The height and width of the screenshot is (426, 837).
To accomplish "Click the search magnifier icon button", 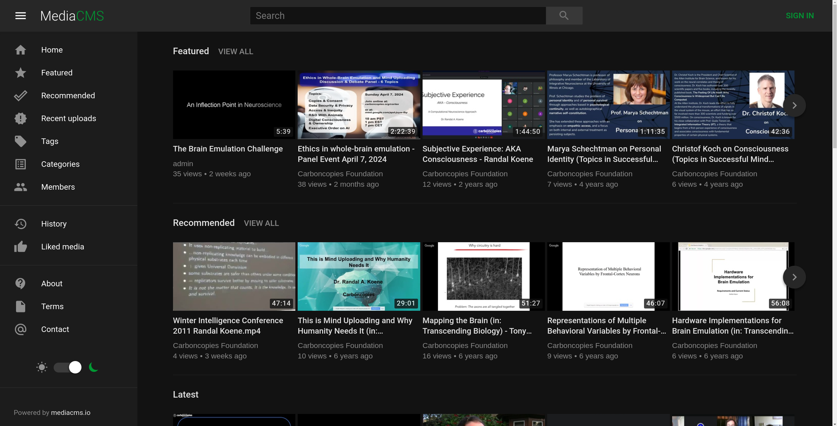I will [x=564, y=16].
